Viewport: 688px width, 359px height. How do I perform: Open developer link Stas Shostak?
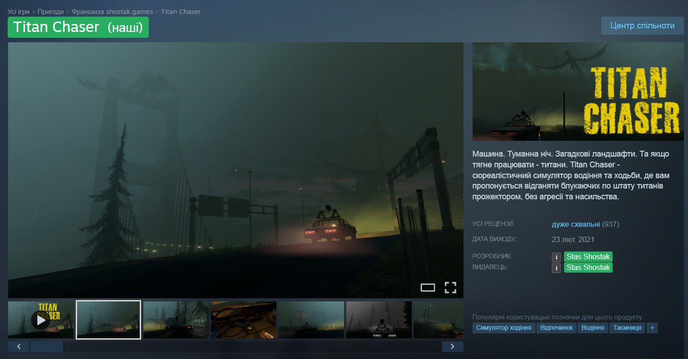tap(588, 256)
